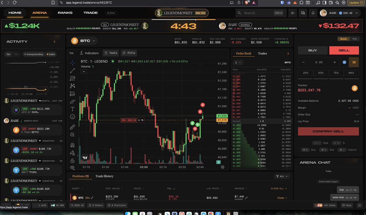Screen dimensions: 366x215
Task: Click the Brave shields lion icon
Action: (x=246, y=3)
